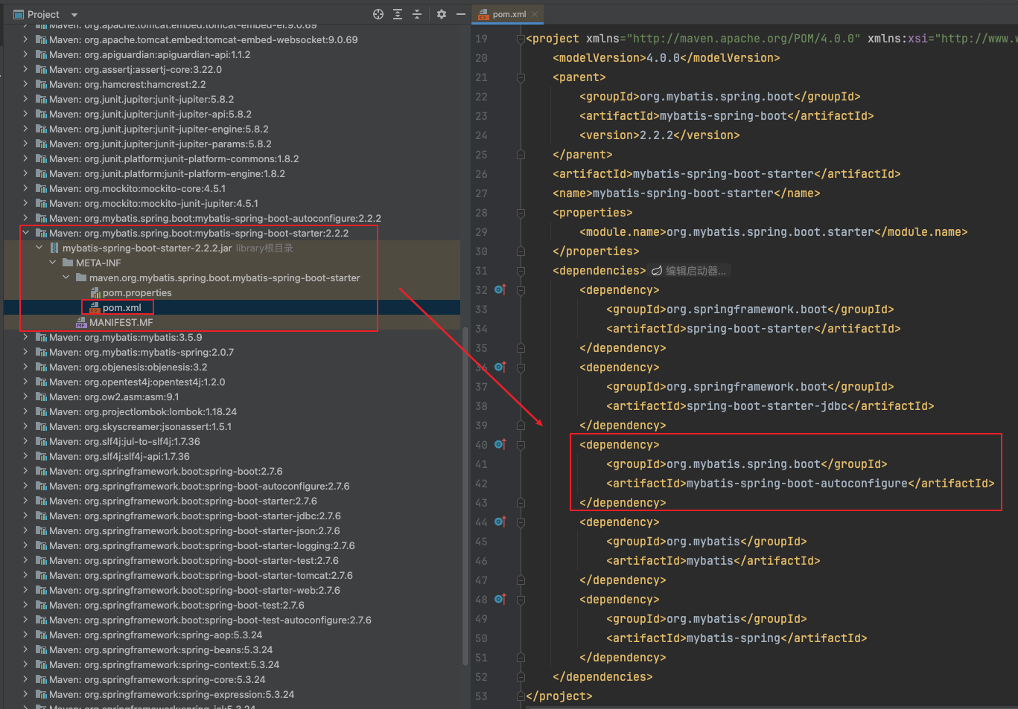Click the Edit Starters inlay hint beside dependencies
Screen dimensions: 1018x709
click(x=689, y=271)
